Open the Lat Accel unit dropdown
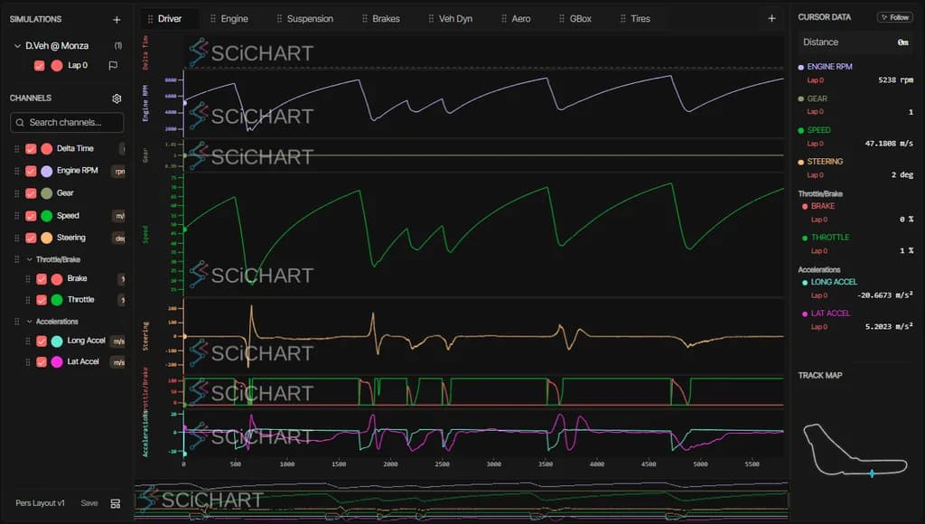925x524 pixels. click(x=118, y=362)
